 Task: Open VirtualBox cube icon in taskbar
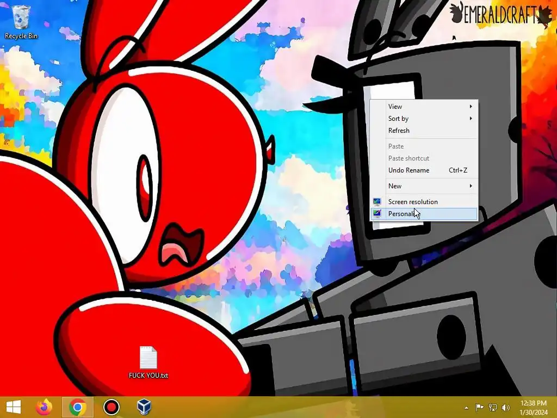[x=144, y=407]
